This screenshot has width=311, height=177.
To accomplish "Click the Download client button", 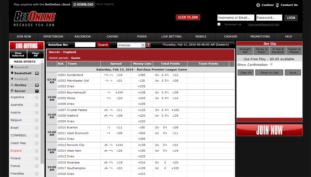I will coord(83,4).
